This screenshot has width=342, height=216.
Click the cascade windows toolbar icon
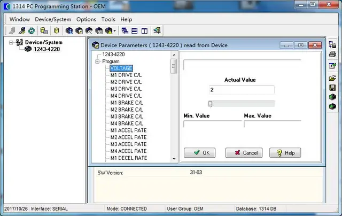pyautogui.click(x=125, y=31)
